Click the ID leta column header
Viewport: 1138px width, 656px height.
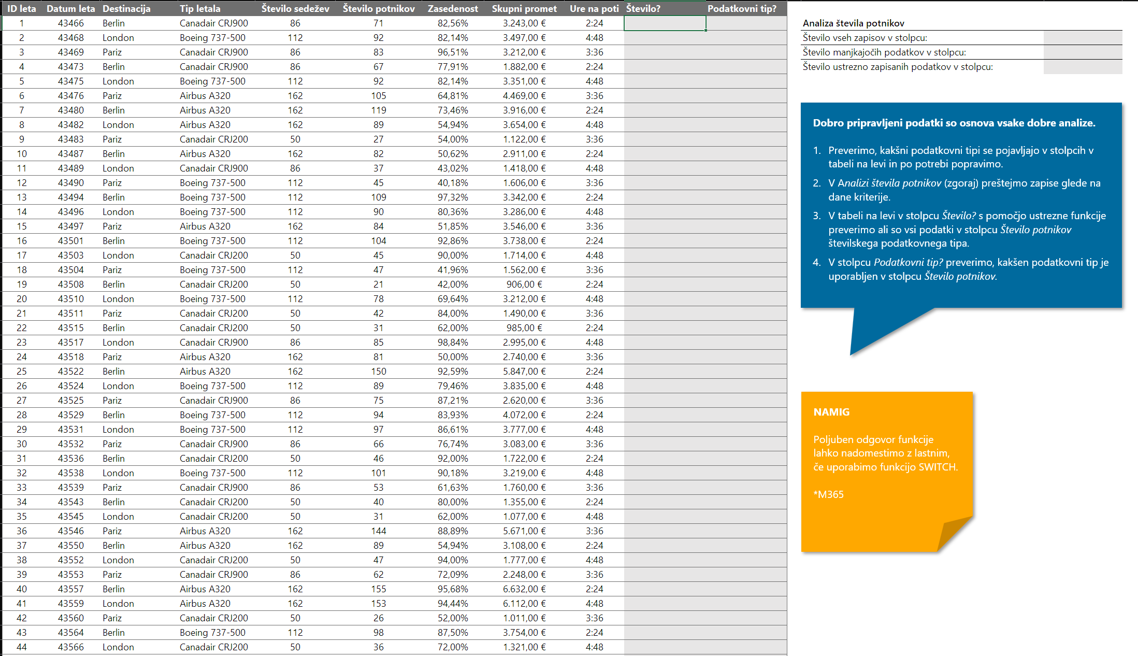pos(22,8)
